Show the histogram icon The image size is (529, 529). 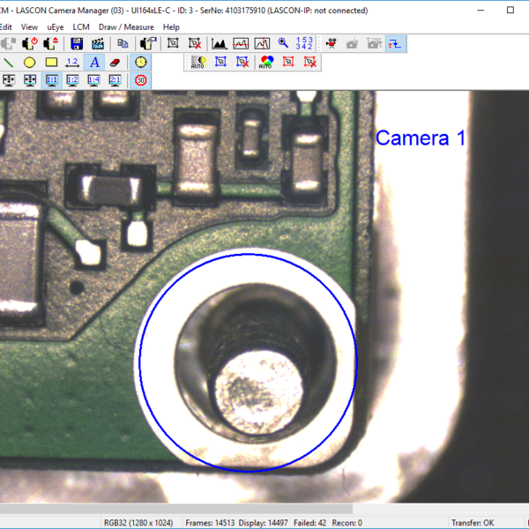click(219, 43)
